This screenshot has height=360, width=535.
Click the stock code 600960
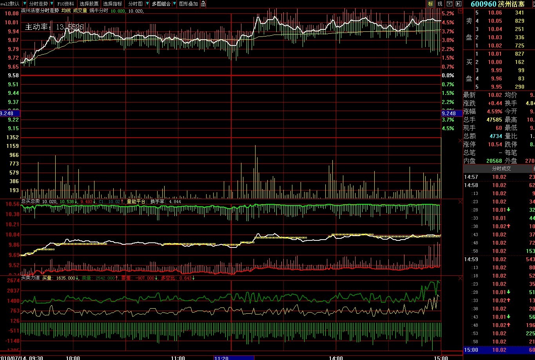point(483,4)
